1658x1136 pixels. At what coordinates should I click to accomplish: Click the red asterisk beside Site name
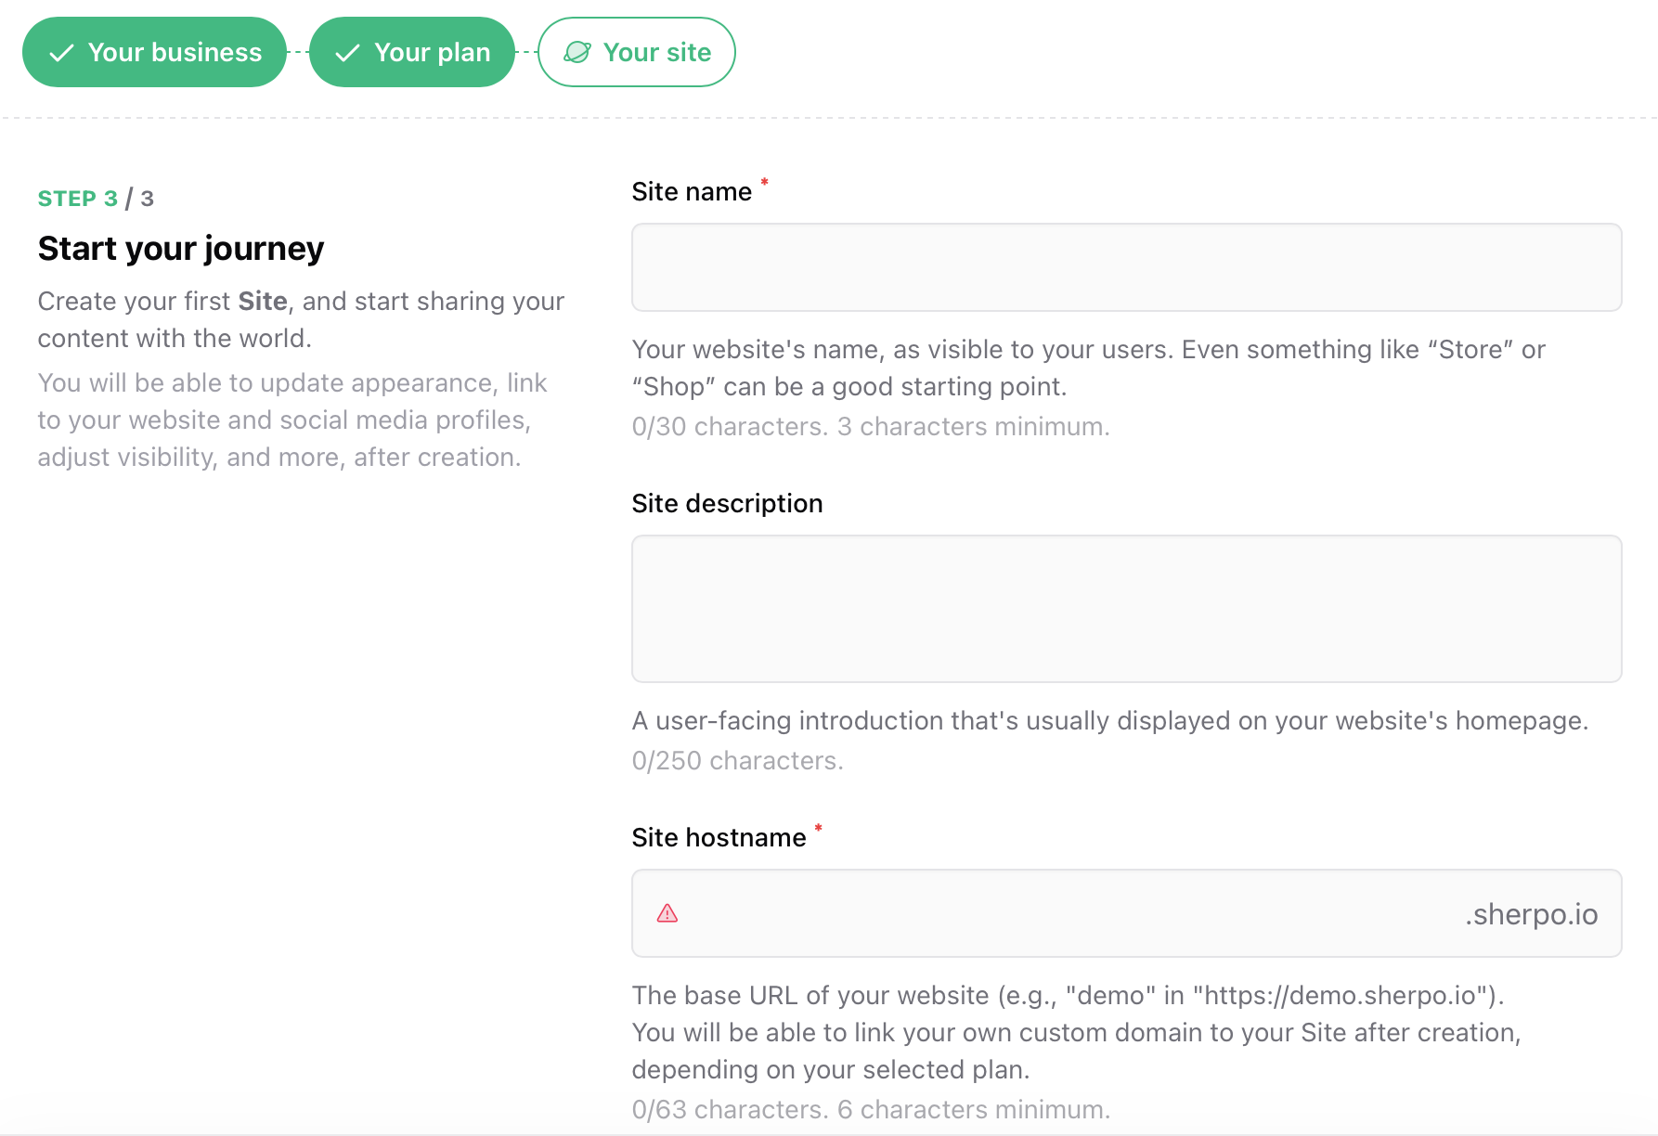tap(763, 184)
